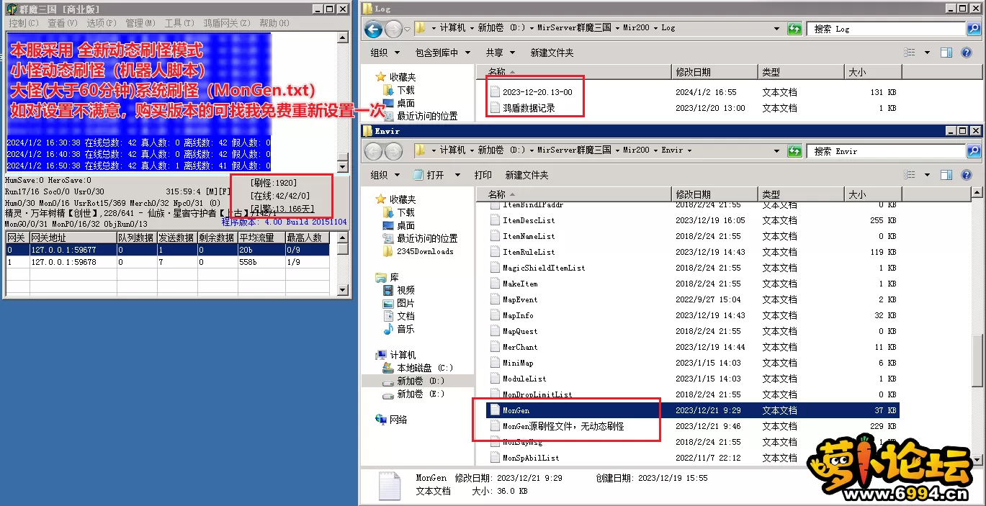Click 打印 in Envir toolbar
The image size is (986, 506).
point(483,175)
